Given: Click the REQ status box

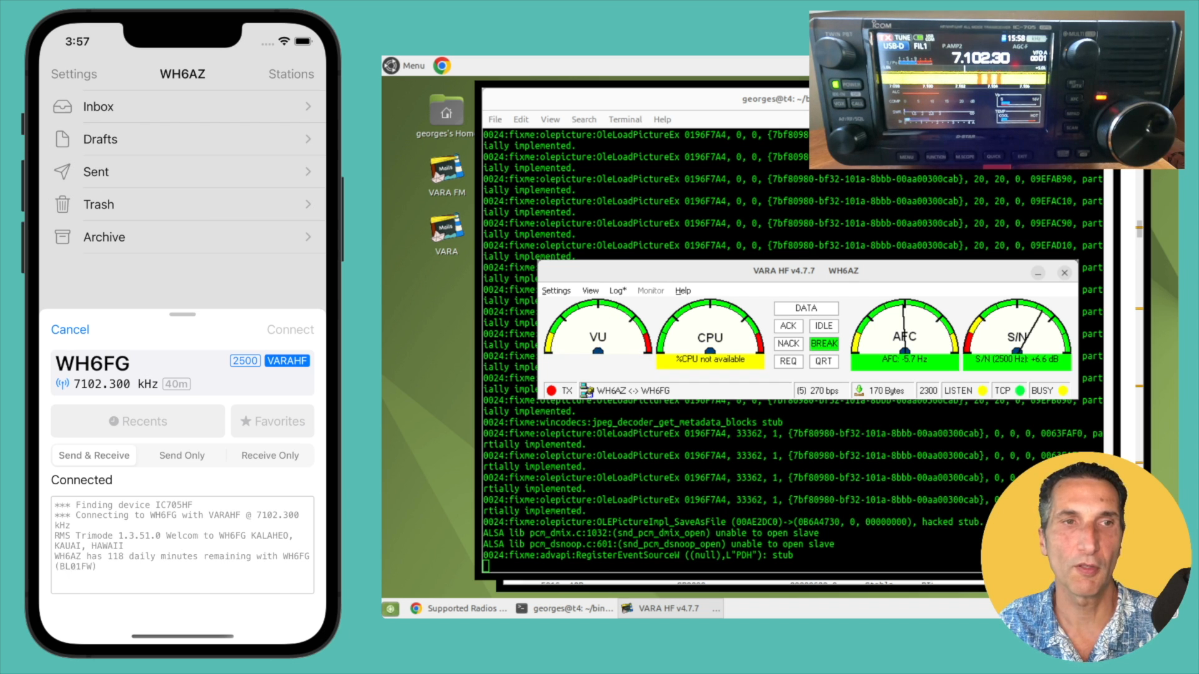Looking at the screenshot, I should tap(788, 361).
